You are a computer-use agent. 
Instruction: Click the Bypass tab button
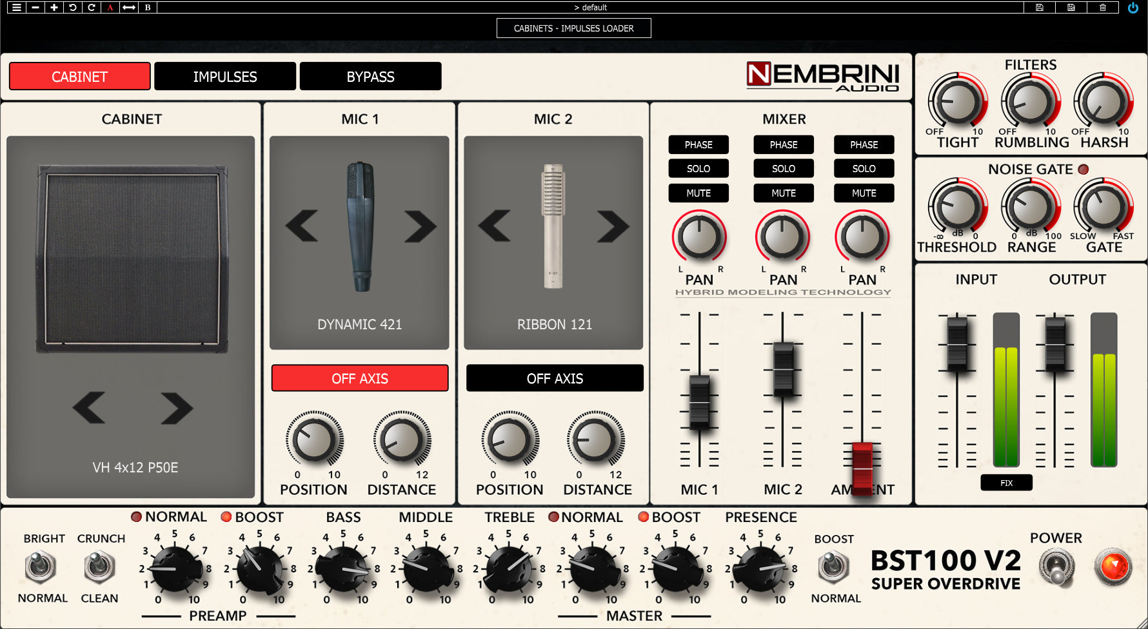[x=371, y=77]
